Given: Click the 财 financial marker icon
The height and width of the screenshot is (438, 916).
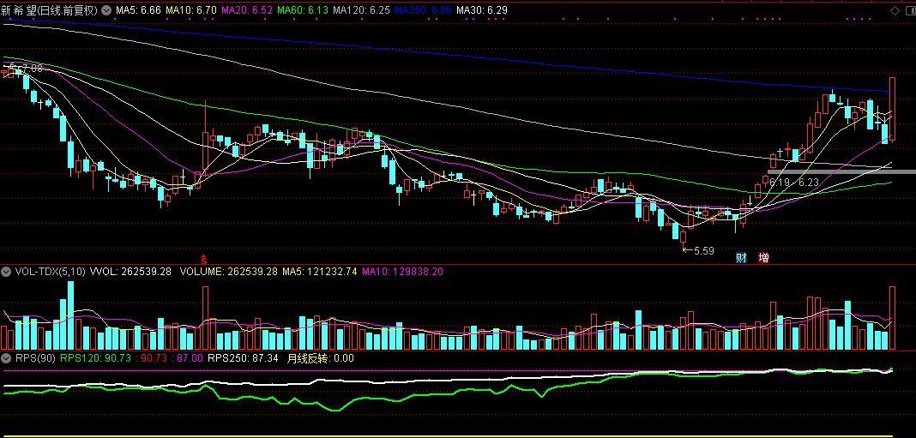Looking at the screenshot, I should click(x=741, y=257).
